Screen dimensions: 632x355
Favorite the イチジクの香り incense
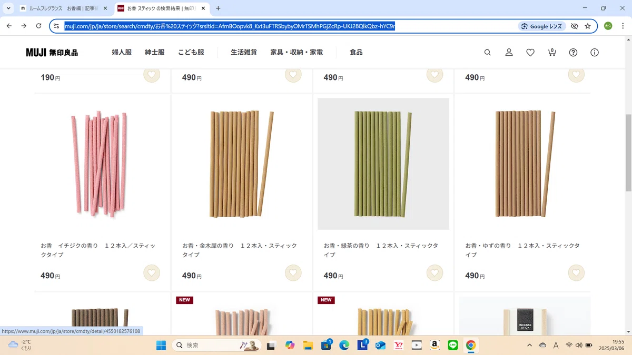pos(152,273)
